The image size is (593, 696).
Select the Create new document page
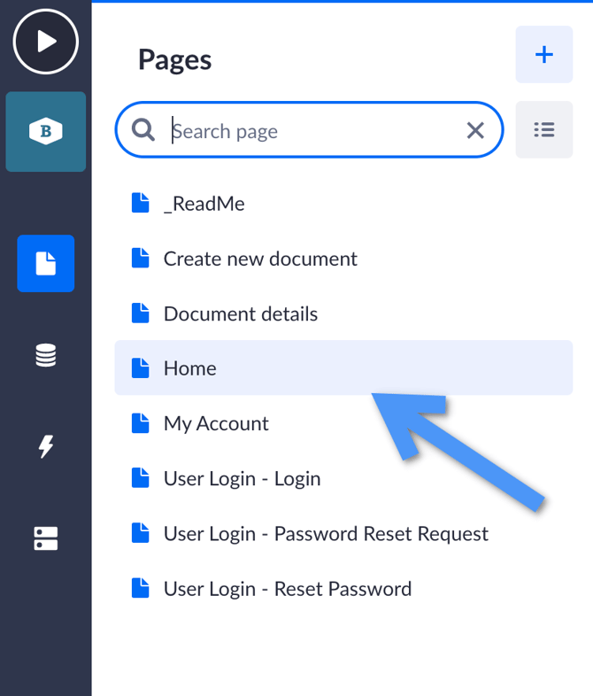(x=260, y=259)
